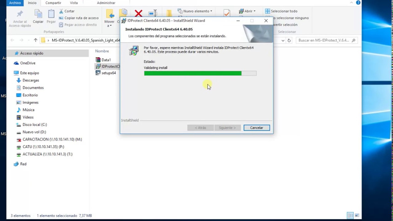Viewport: 393px width, 221px height.
Task: Select OneDrive in the navigation pane
Action: (x=28, y=63)
